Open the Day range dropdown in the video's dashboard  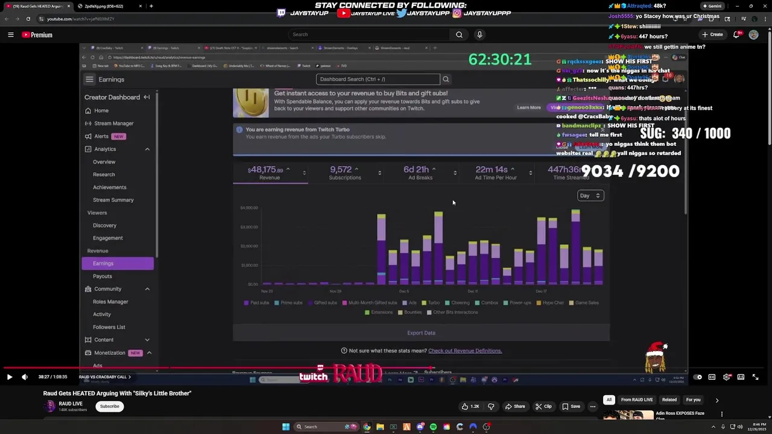(590, 195)
